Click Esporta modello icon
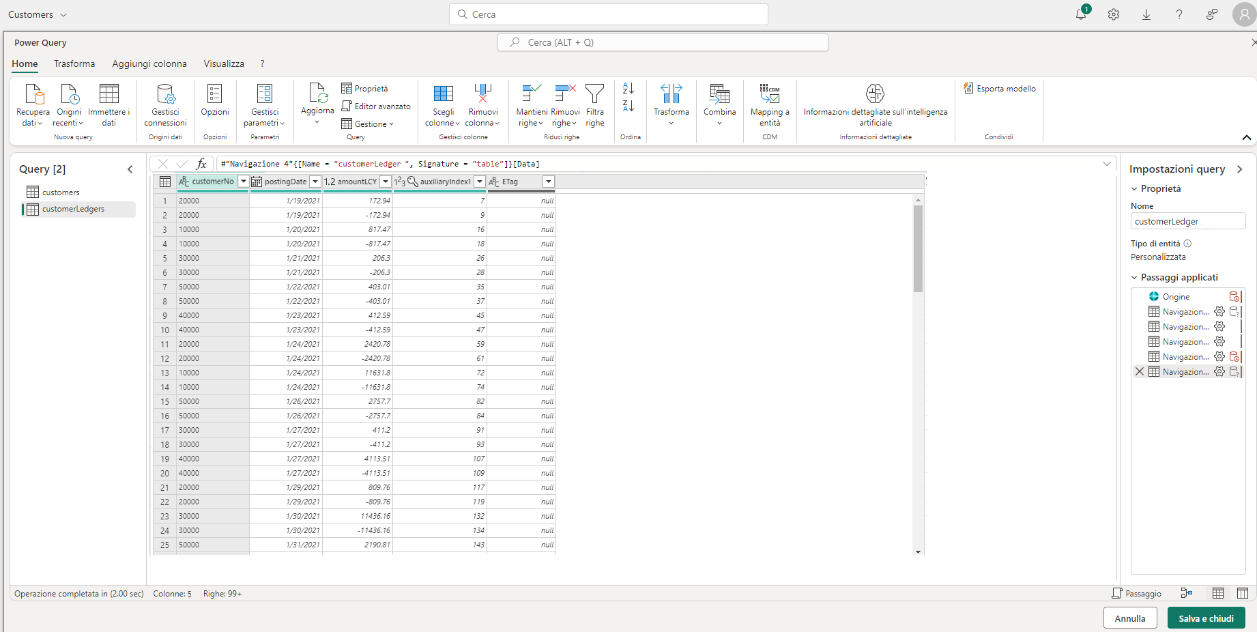 tap(968, 89)
